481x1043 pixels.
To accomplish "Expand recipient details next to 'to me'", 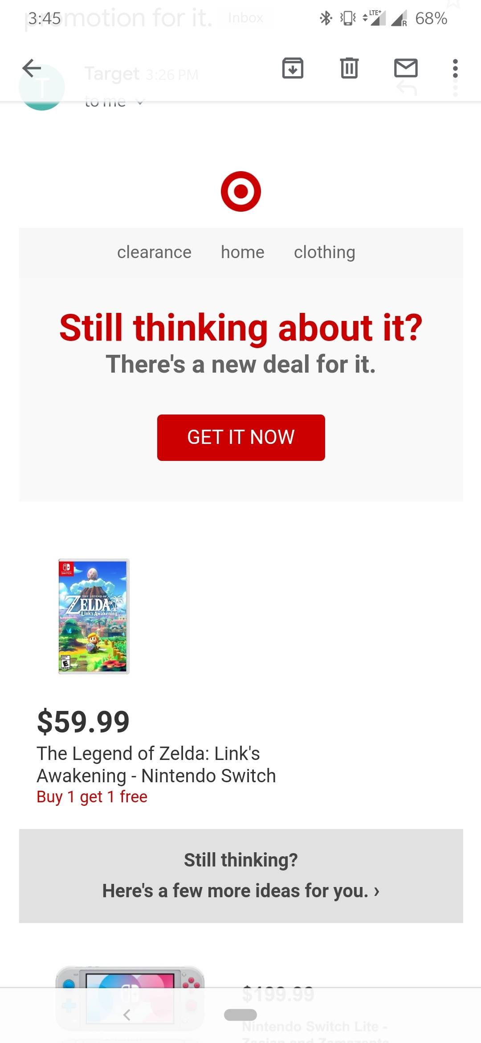I will [140, 102].
